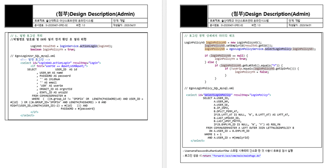Click the closing "</select>" tag on right page

(x=198, y=141)
